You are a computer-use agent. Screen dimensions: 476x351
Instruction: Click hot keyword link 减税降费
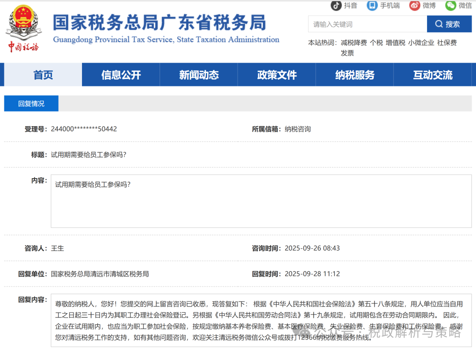click(x=353, y=43)
